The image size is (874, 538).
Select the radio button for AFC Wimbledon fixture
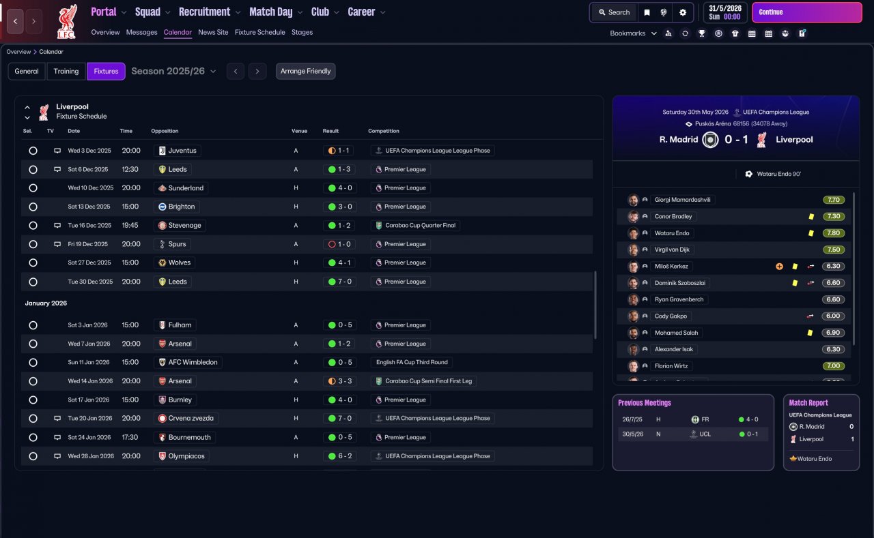click(33, 363)
